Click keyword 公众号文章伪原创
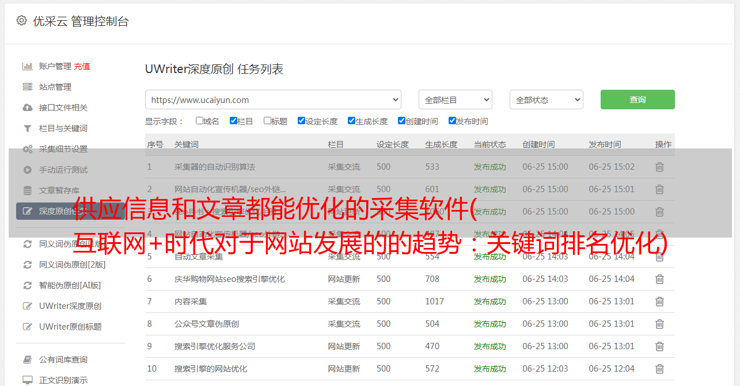The image size is (740, 386). (207, 324)
